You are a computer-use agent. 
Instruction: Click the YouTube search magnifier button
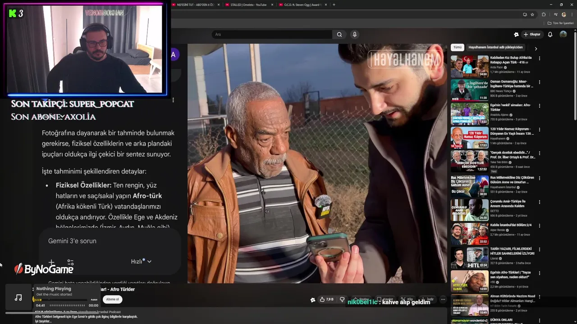[x=339, y=35]
